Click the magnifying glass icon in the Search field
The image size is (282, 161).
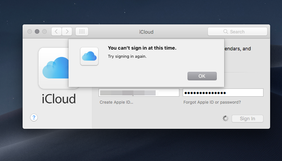pyautogui.click(x=226, y=31)
